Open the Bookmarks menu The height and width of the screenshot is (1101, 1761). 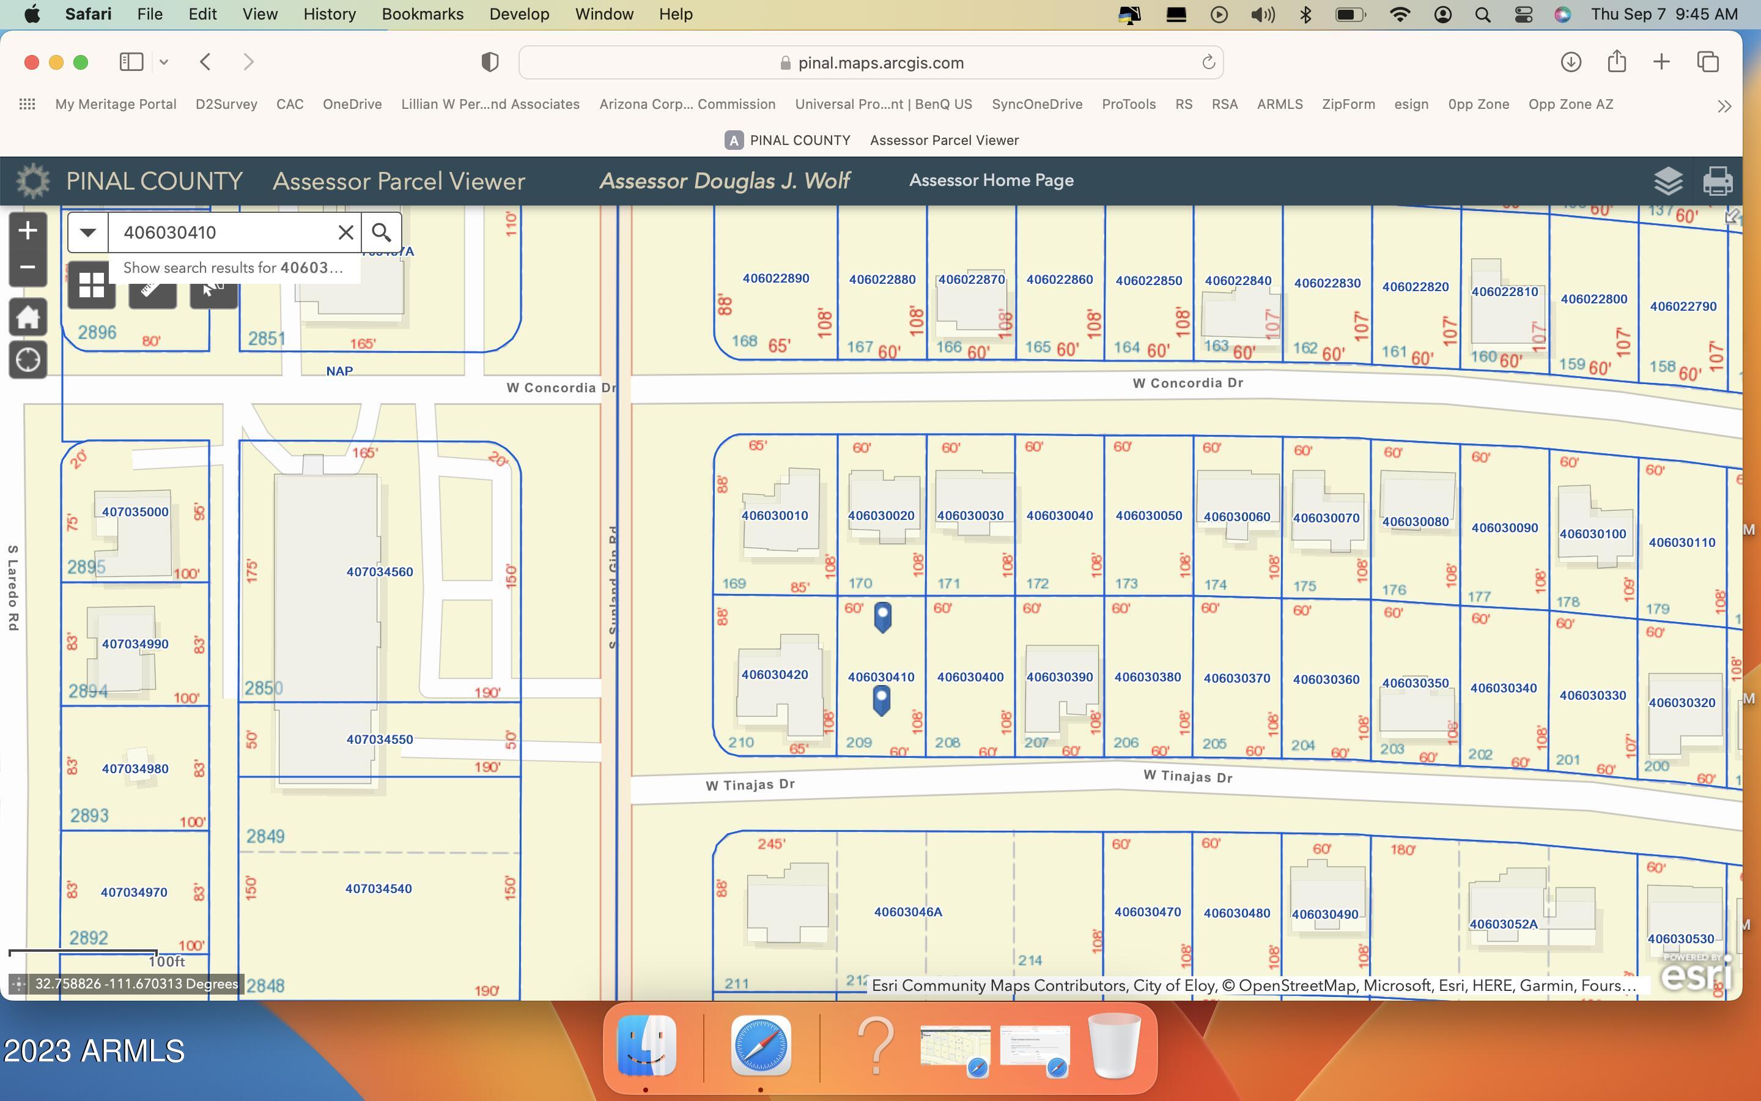coord(422,14)
